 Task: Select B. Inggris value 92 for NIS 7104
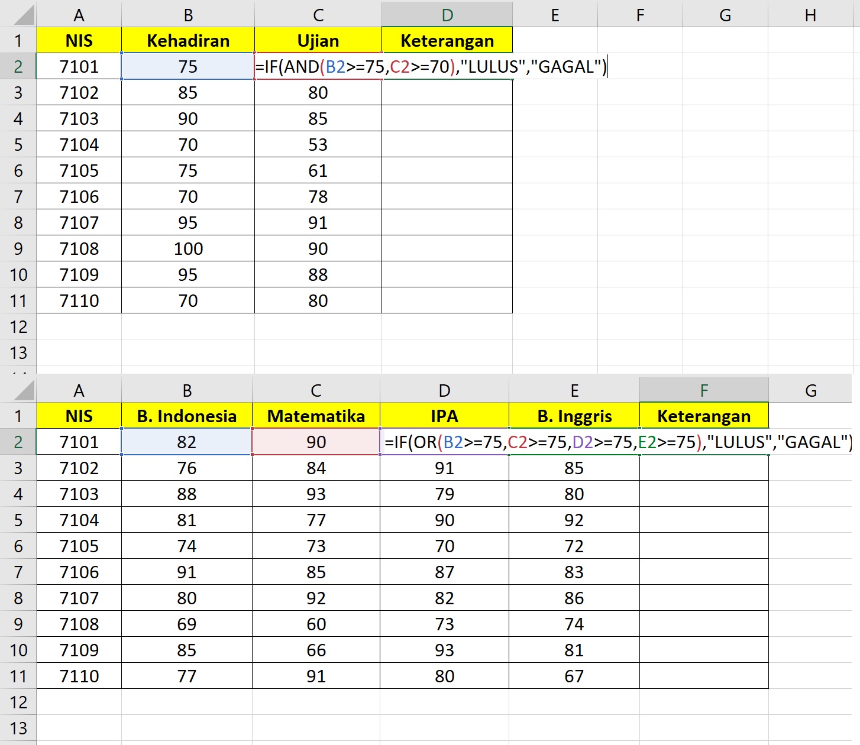(574, 520)
